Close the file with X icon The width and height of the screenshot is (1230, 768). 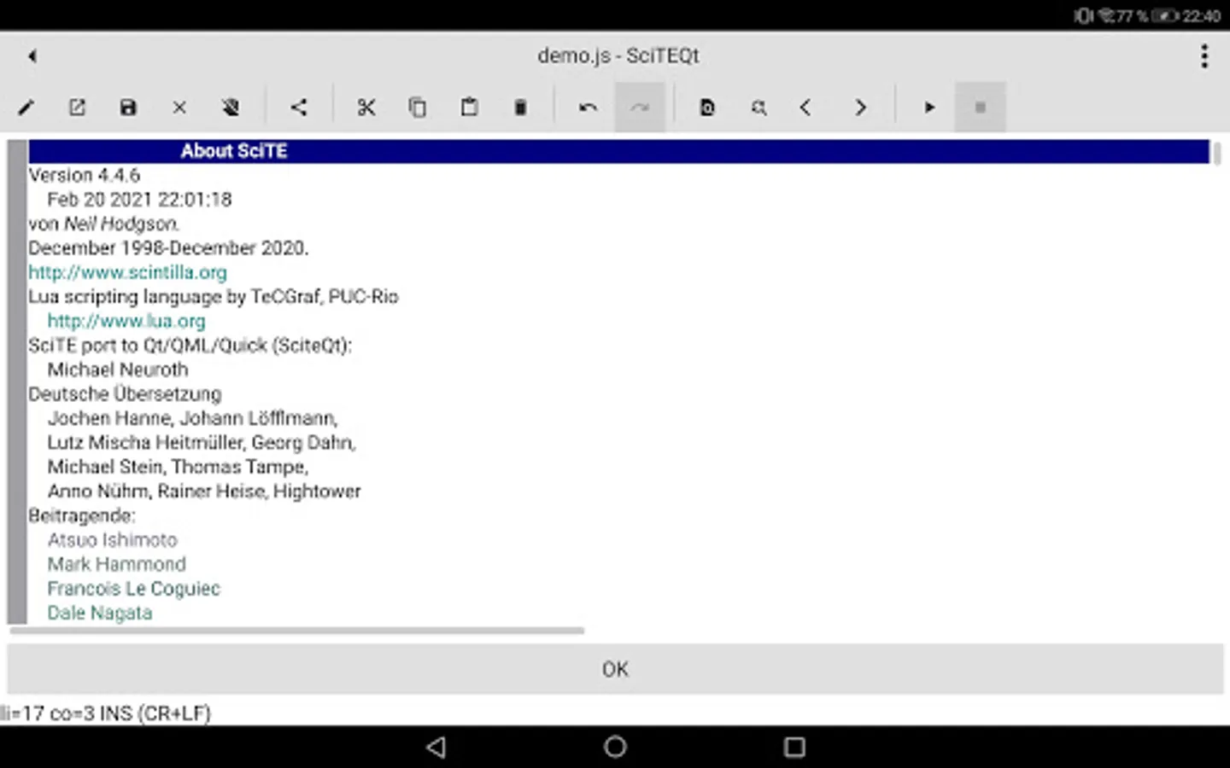click(179, 108)
